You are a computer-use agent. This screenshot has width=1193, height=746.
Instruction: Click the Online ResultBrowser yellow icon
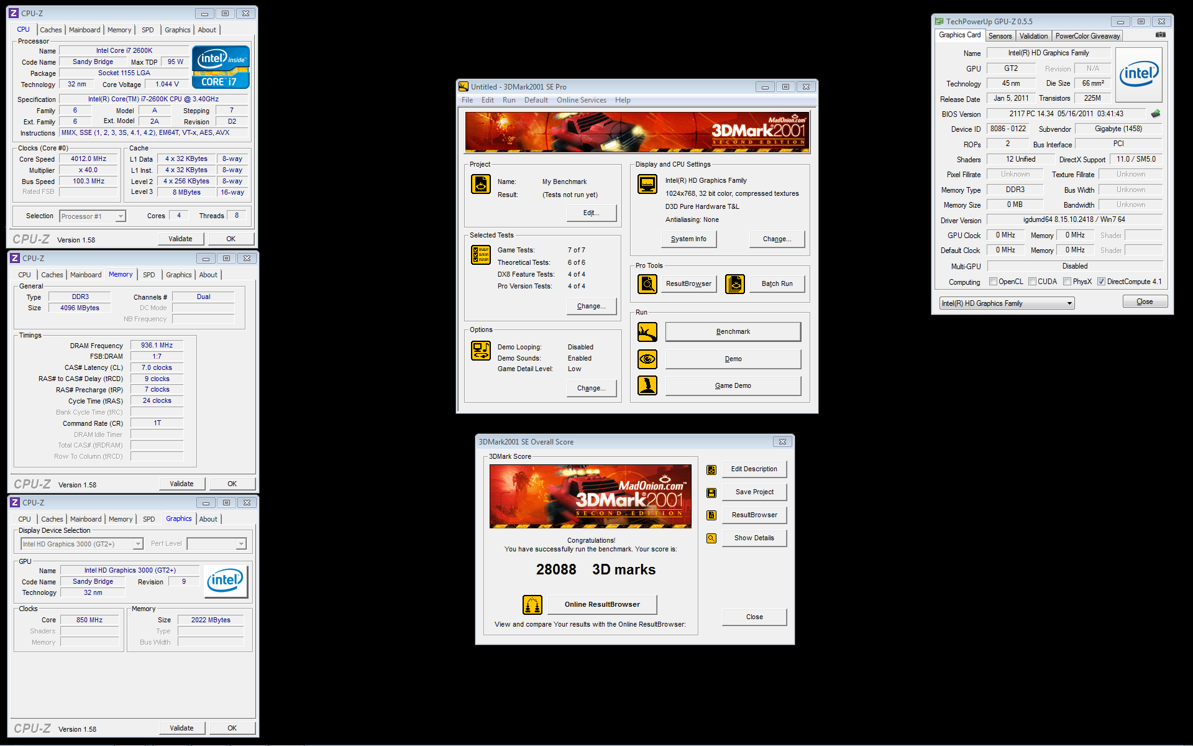pos(533,605)
